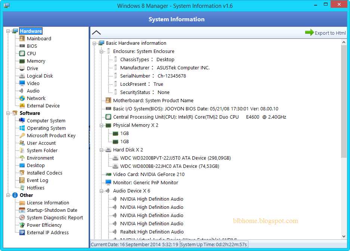Screen dimensions: 350x251
Task: Click the Startup-Shutdown Date calendar icon
Action: pyautogui.click(x=22, y=210)
